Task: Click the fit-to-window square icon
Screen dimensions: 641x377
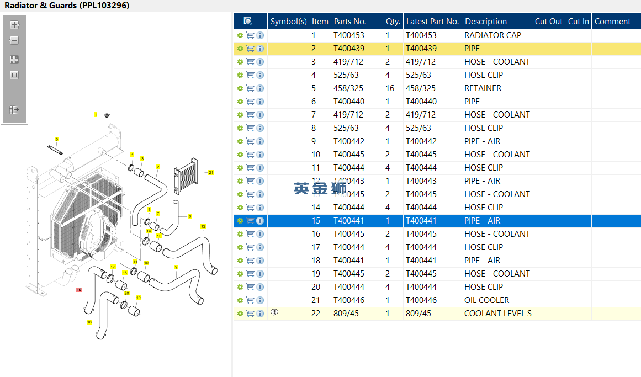Action: tap(14, 75)
